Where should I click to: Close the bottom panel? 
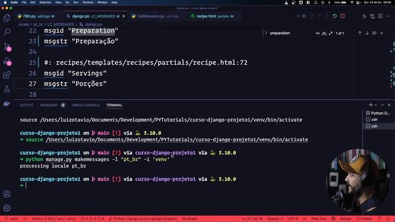tap(389, 105)
